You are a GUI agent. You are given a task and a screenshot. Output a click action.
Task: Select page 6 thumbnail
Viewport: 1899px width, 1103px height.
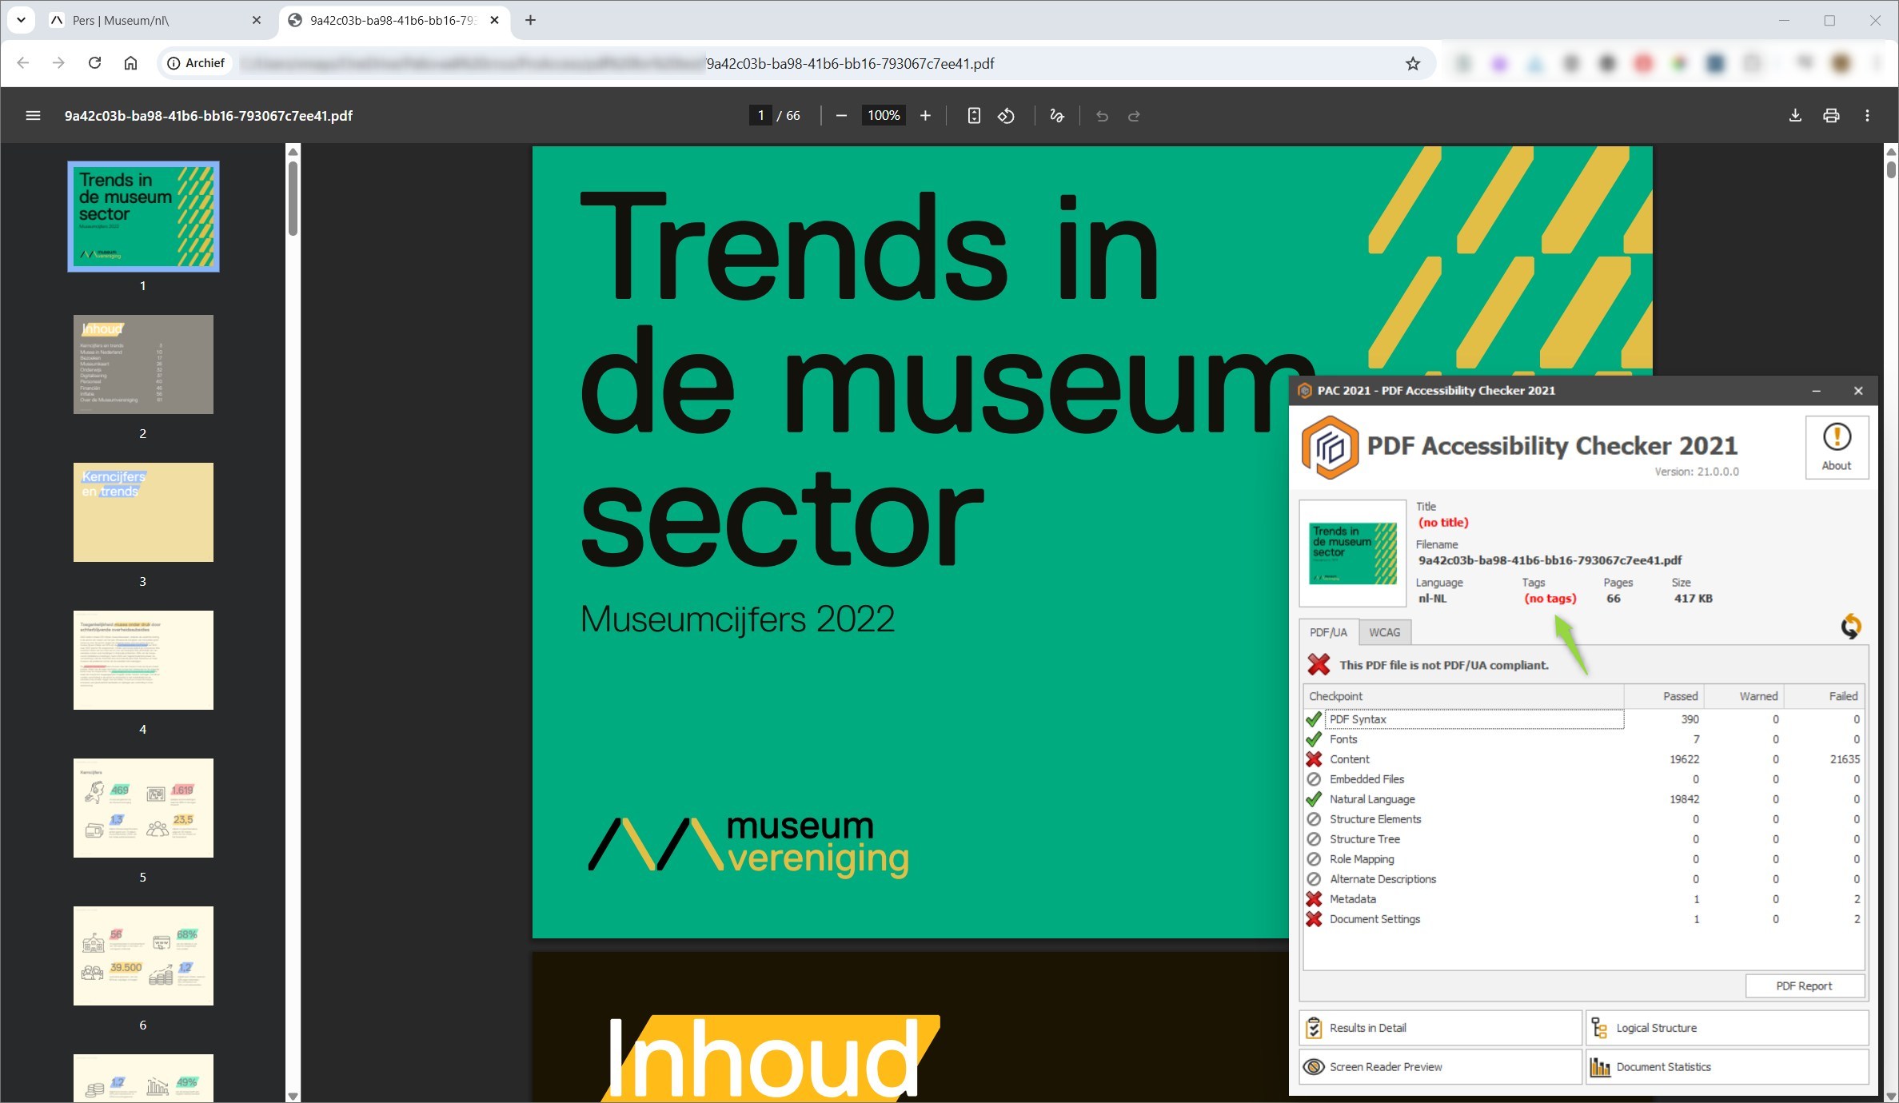[143, 956]
